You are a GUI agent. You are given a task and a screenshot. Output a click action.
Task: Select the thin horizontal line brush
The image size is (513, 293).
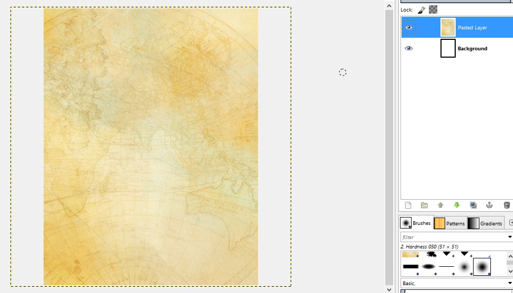446,267
